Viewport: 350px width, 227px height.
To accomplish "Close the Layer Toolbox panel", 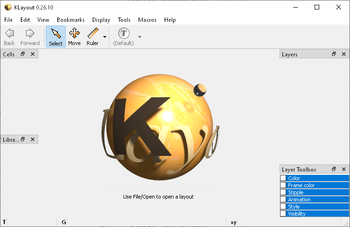I will click(x=344, y=169).
